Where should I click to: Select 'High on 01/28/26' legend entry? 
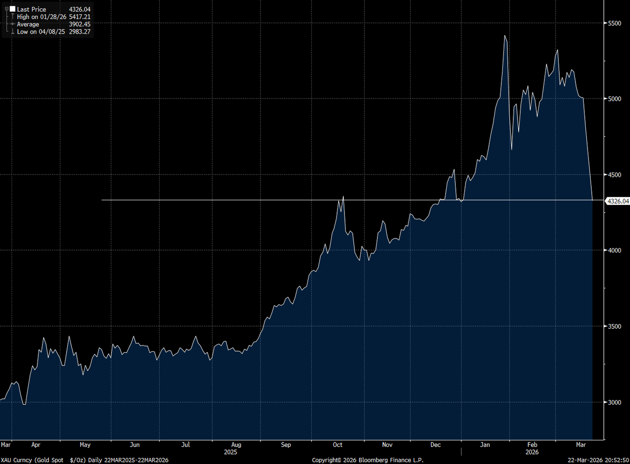tap(41, 17)
